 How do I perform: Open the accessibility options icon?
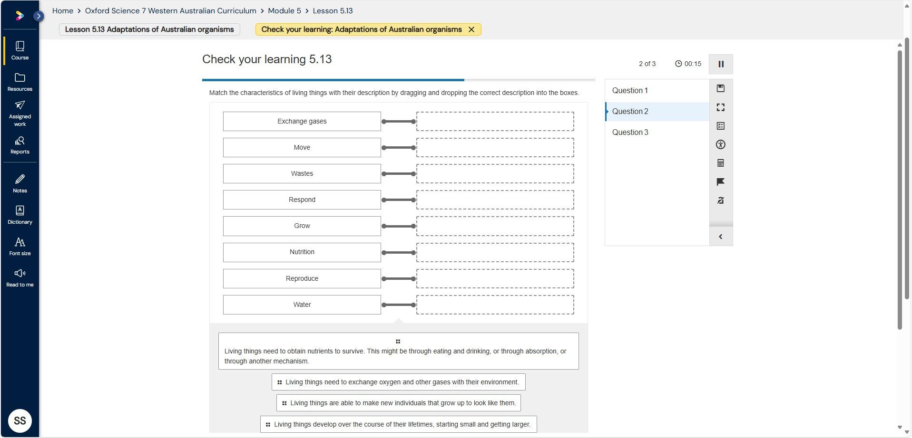coord(720,144)
